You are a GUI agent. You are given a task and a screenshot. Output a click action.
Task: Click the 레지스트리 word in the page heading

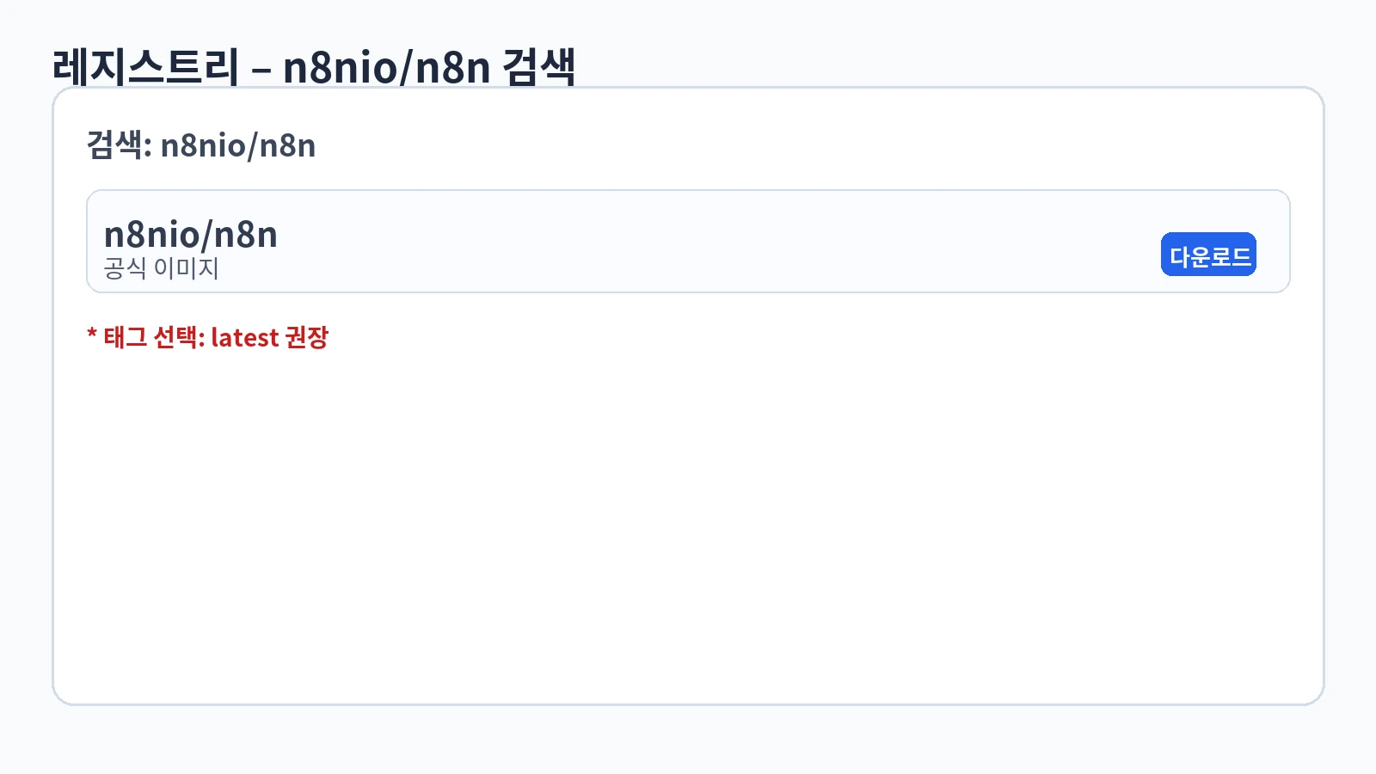point(145,67)
